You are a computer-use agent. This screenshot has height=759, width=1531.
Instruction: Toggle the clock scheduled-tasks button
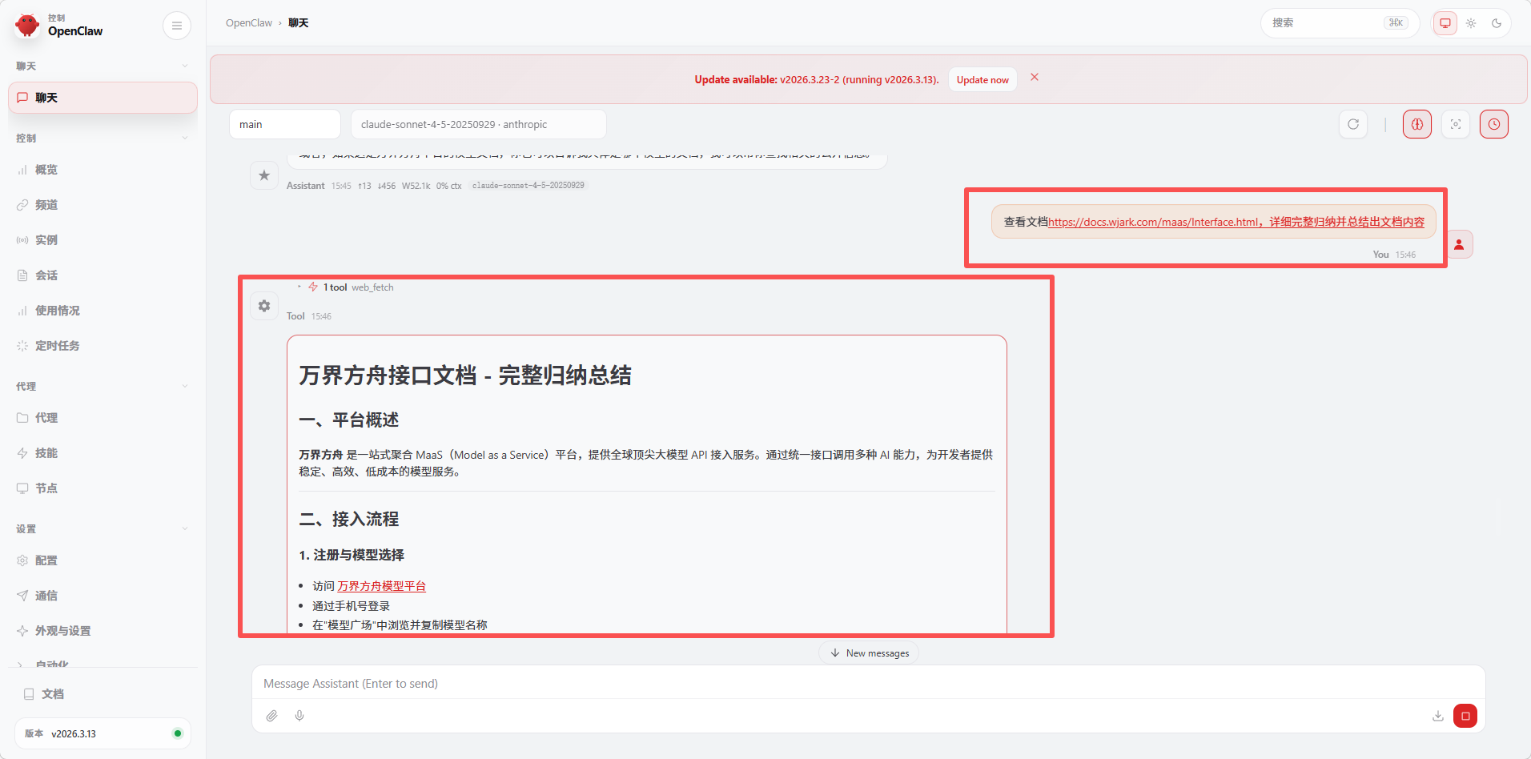[x=1493, y=124]
